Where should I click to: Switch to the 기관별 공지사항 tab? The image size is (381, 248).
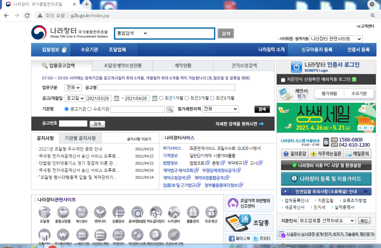80,138
